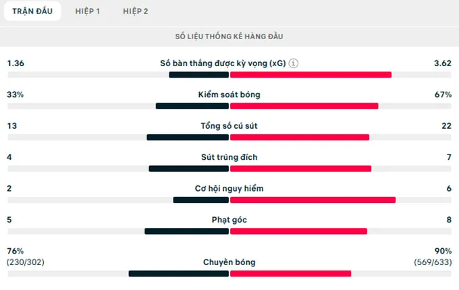This screenshot has width=459, height=290.
Task: Click the red passing bar
Action: tap(290, 274)
